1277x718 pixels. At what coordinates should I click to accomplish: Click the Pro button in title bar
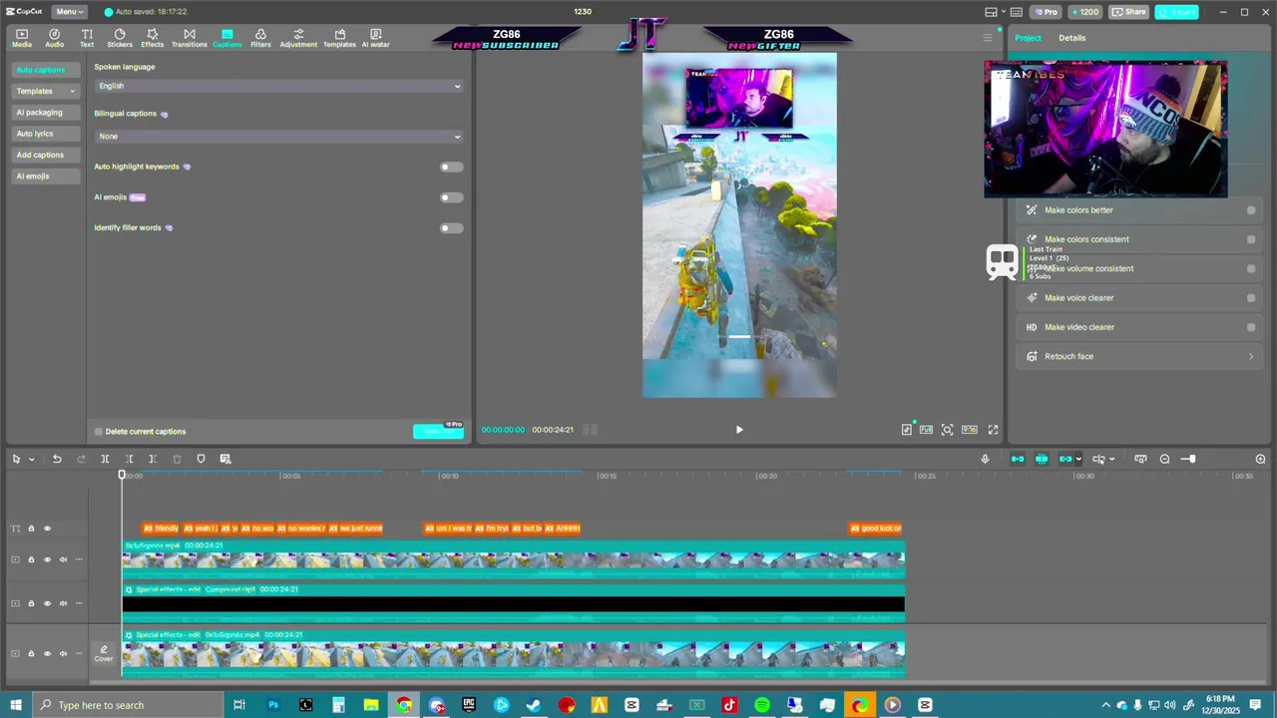coord(1046,12)
